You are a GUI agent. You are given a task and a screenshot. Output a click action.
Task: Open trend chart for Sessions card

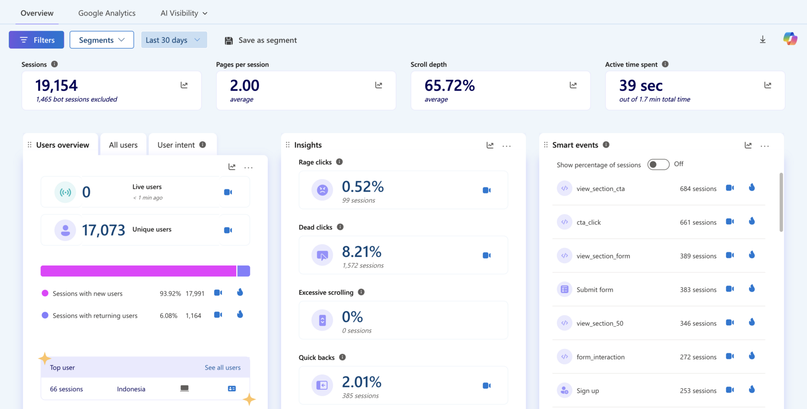click(x=184, y=85)
